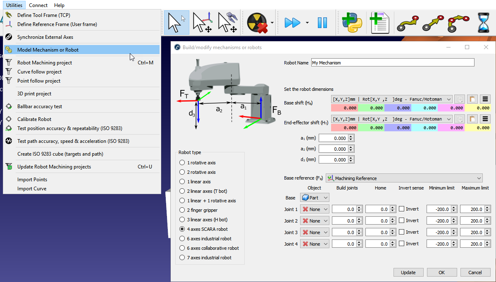
Task: Add a Python script via Python icon
Action: point(352,22)
